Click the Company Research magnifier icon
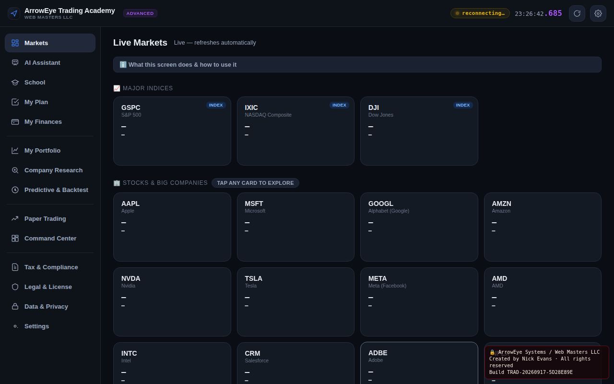Screen dimensions: 614x384 [x=15, y=170]
